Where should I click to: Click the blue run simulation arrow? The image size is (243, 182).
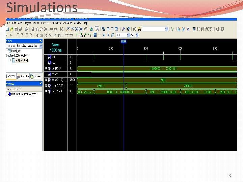coord(108,35)
